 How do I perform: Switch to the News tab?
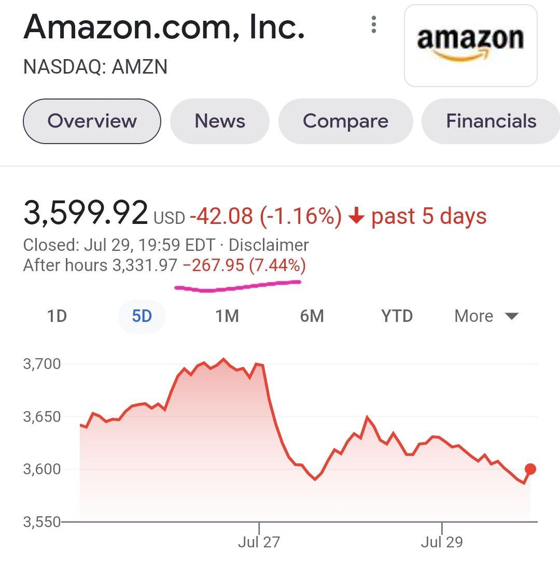pos(220,121)
